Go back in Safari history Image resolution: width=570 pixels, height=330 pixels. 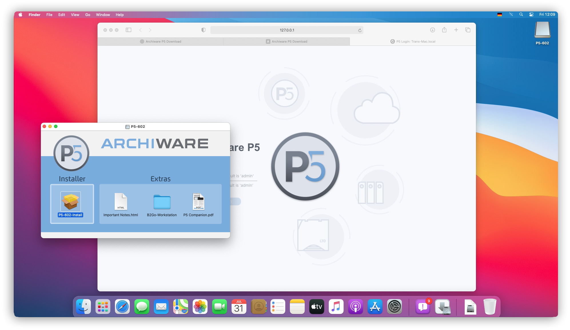coord(140,30)
